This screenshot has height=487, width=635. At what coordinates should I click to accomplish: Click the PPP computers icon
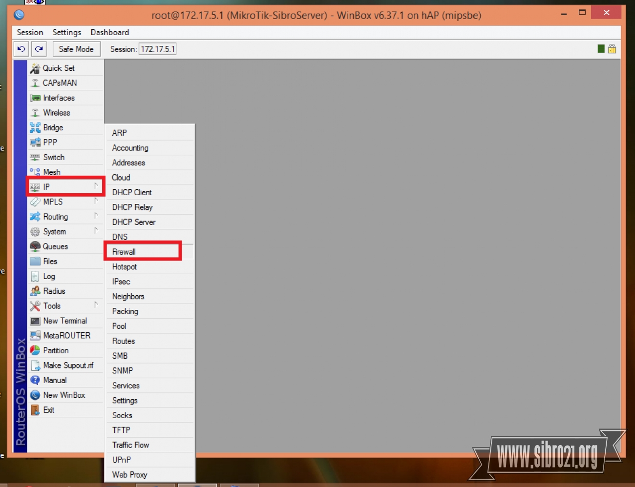(x=35, y=142)
